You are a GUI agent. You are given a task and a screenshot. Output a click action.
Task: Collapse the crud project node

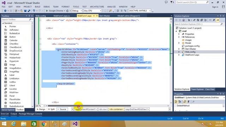pos(176,31)
